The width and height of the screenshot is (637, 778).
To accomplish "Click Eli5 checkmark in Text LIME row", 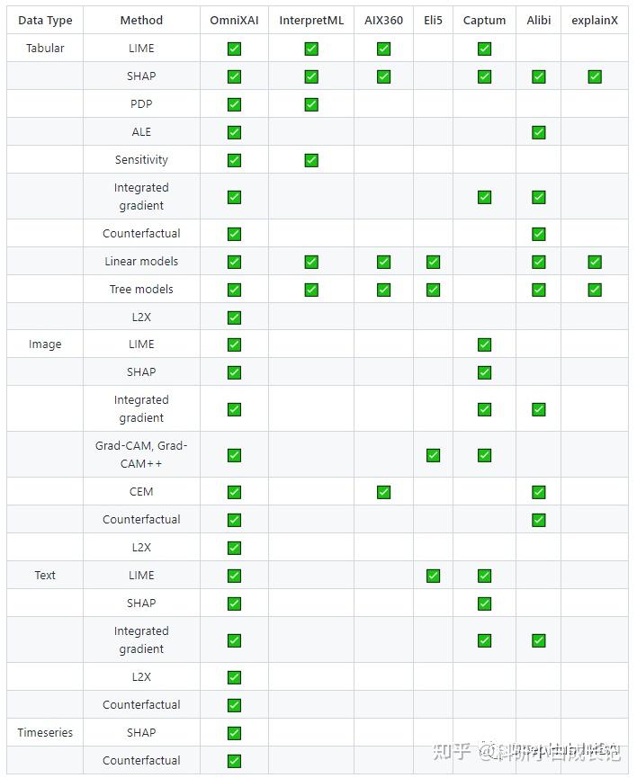I will 433,576.
